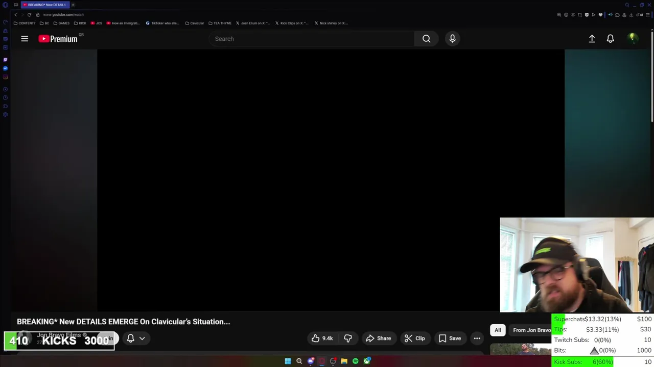
Task: Select the All filter chip
Action: tap(498, 330)
